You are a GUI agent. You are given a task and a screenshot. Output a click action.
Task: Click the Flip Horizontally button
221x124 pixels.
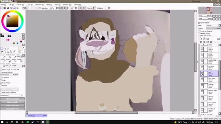click(x=12, y=99)
